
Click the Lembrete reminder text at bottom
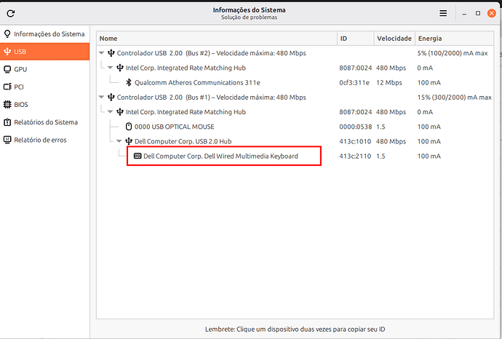[295, 329]
